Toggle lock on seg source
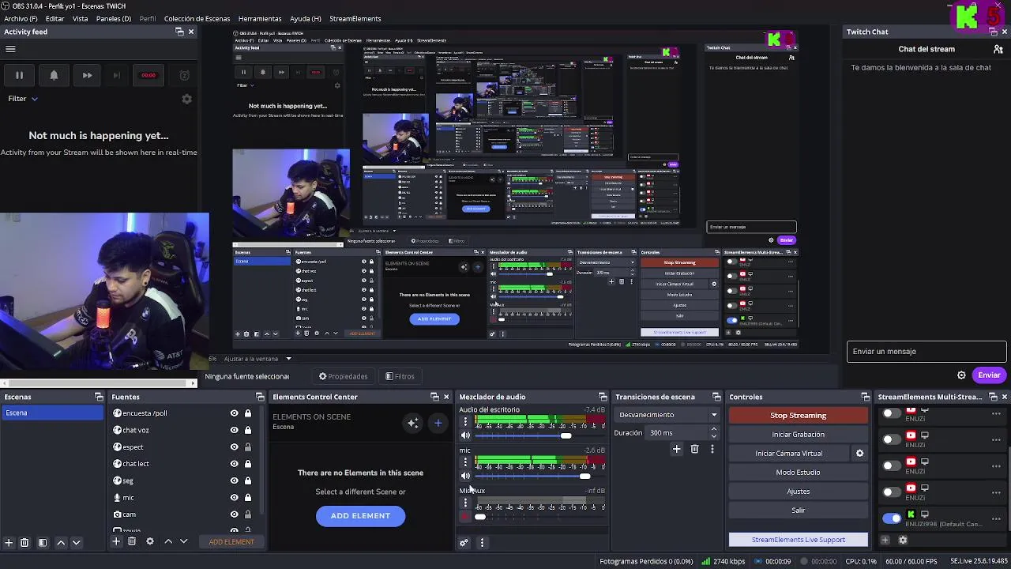Viewport: 1011px width, 569px height. 248,480
